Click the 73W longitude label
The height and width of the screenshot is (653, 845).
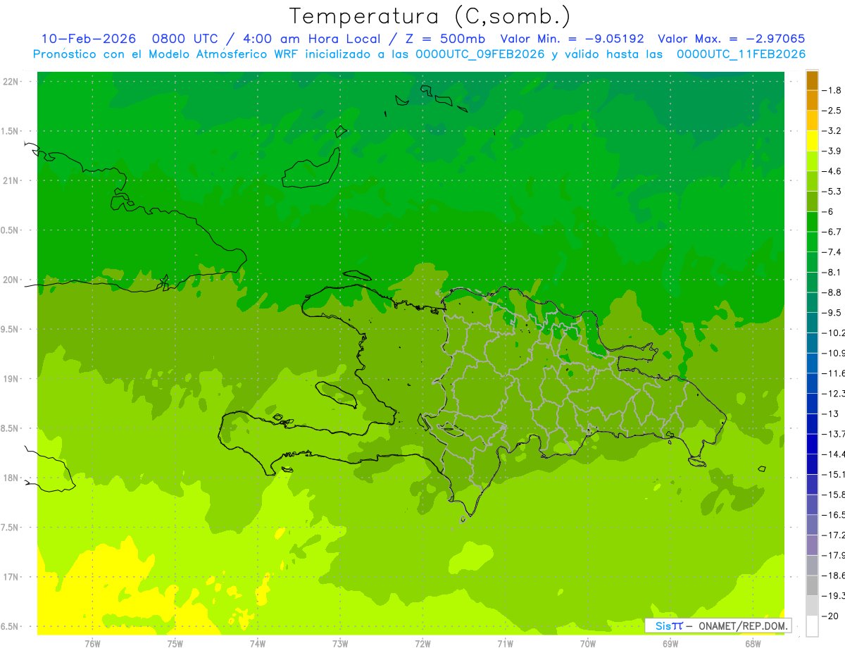tap(340, 644)
